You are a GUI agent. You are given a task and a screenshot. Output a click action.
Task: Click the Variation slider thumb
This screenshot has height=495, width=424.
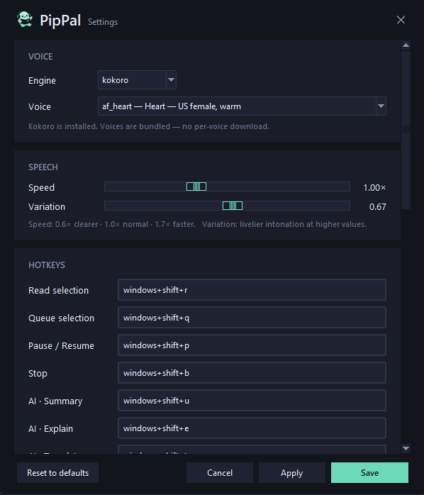[233, 206]
